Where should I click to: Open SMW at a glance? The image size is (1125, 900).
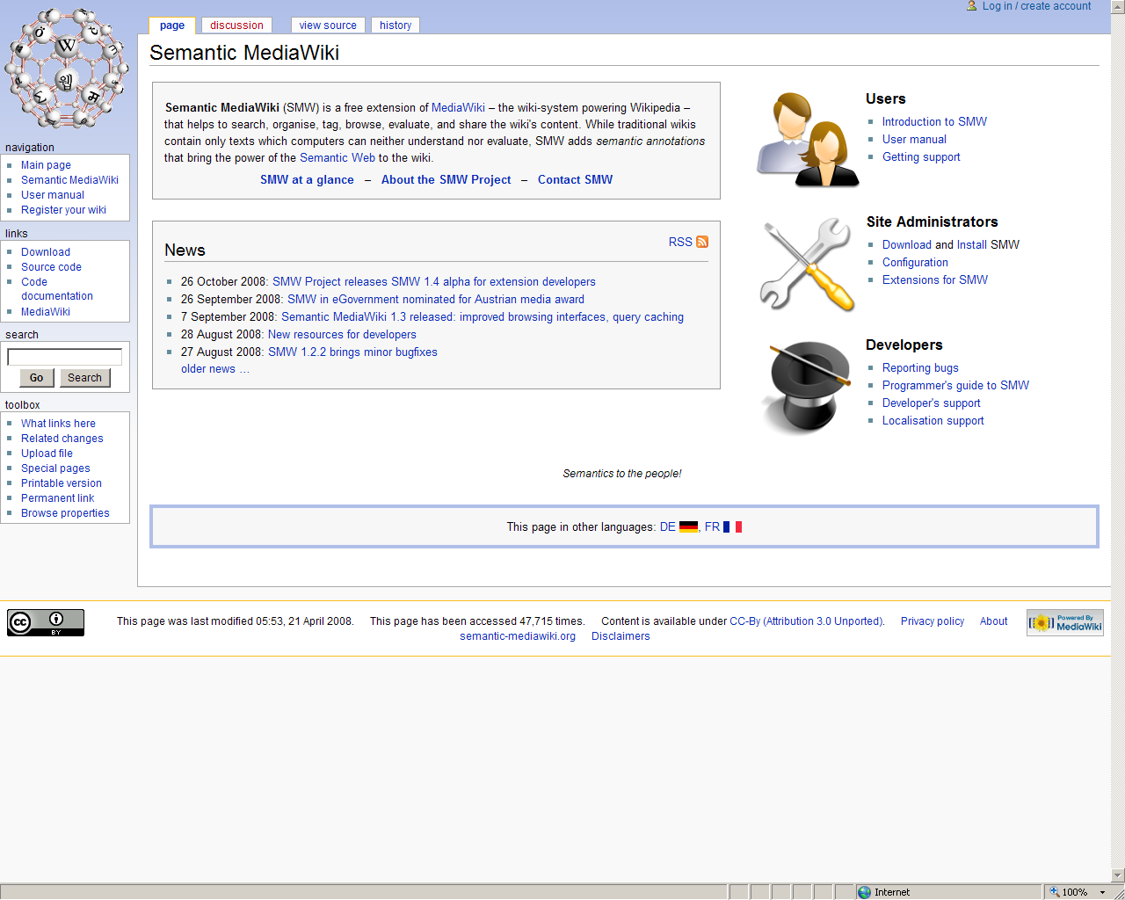307,180
